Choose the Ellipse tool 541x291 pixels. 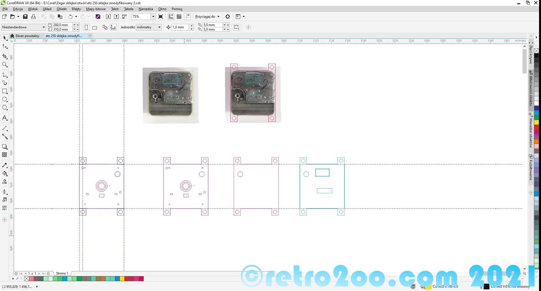(x=5, y=99)
